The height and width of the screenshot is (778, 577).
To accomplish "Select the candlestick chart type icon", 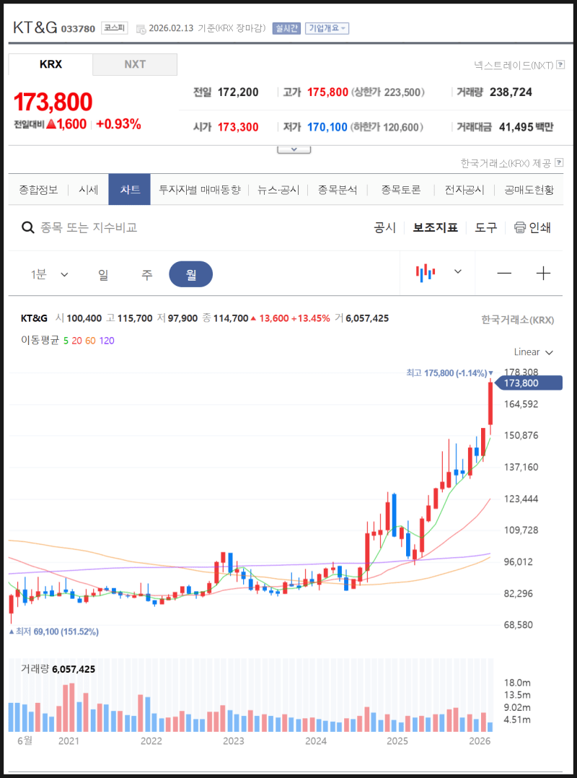I will [426, 272].
